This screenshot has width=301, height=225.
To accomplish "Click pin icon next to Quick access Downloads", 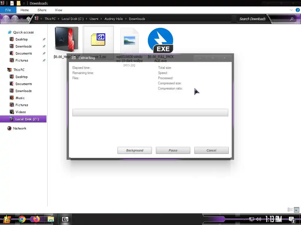I will pos(44,46).
